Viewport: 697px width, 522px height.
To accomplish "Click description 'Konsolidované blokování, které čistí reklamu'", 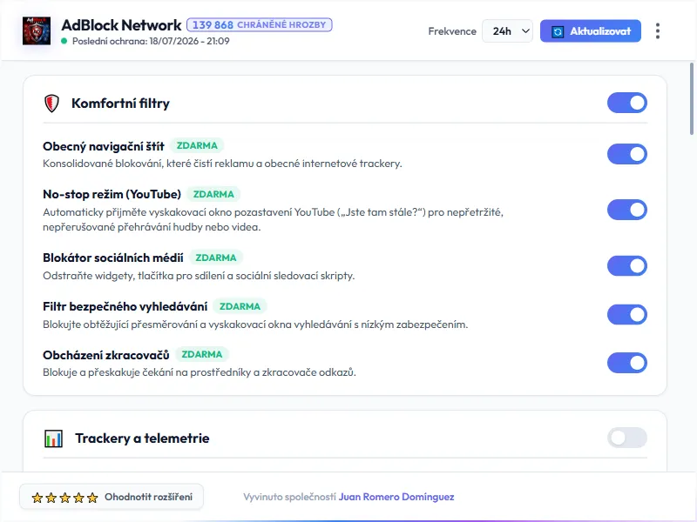I will (x=222, y=164).
